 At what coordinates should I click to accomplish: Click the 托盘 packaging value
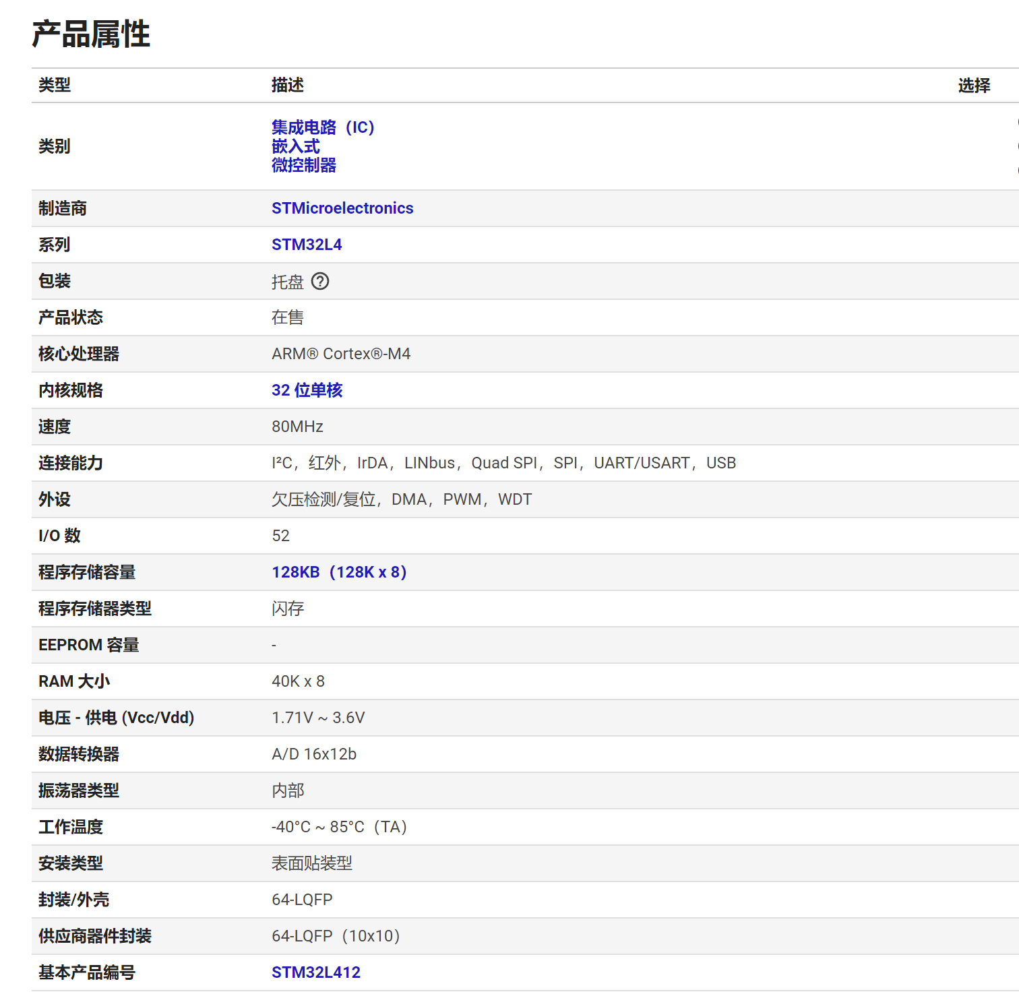tap(288, 282)
